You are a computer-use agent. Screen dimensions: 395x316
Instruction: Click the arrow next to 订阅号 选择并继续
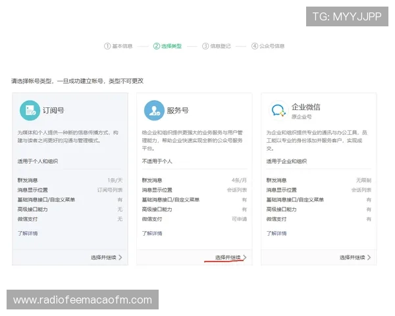coord(120,257)
